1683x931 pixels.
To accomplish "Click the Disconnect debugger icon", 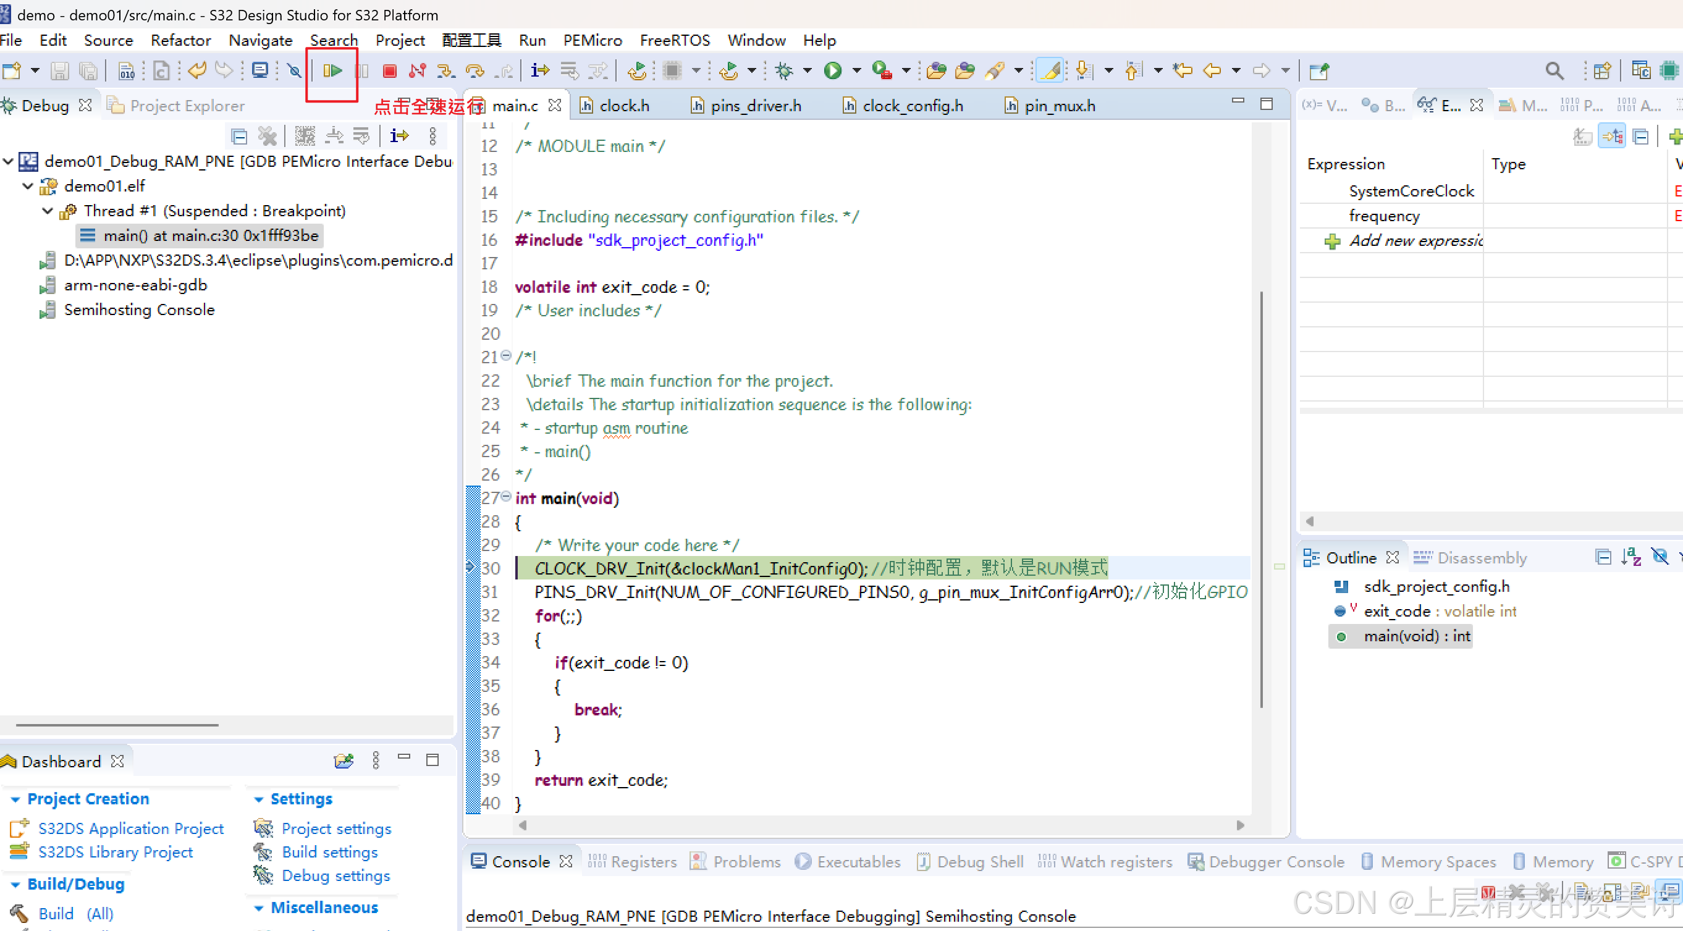I will click(x=417, y=70).
